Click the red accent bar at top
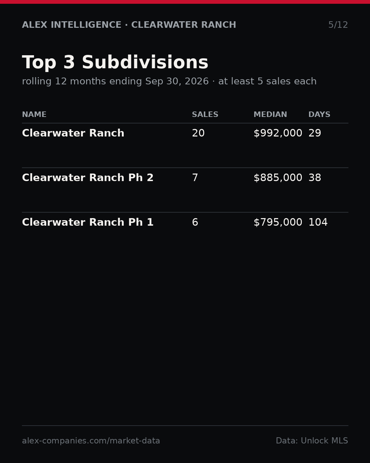370x463 pixels. point(185,2)
